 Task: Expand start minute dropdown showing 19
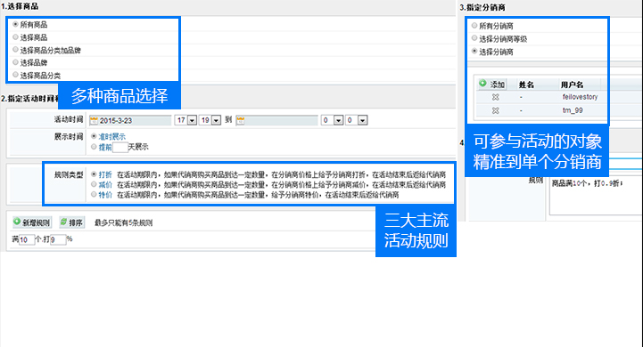tap(216, 120)
